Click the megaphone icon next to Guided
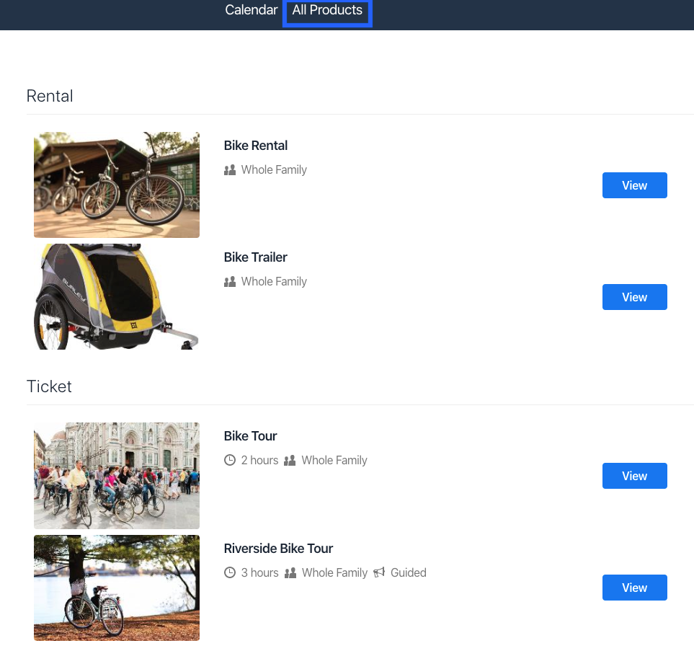The width and height of the screenshot is (694, 651). (379, 572)
